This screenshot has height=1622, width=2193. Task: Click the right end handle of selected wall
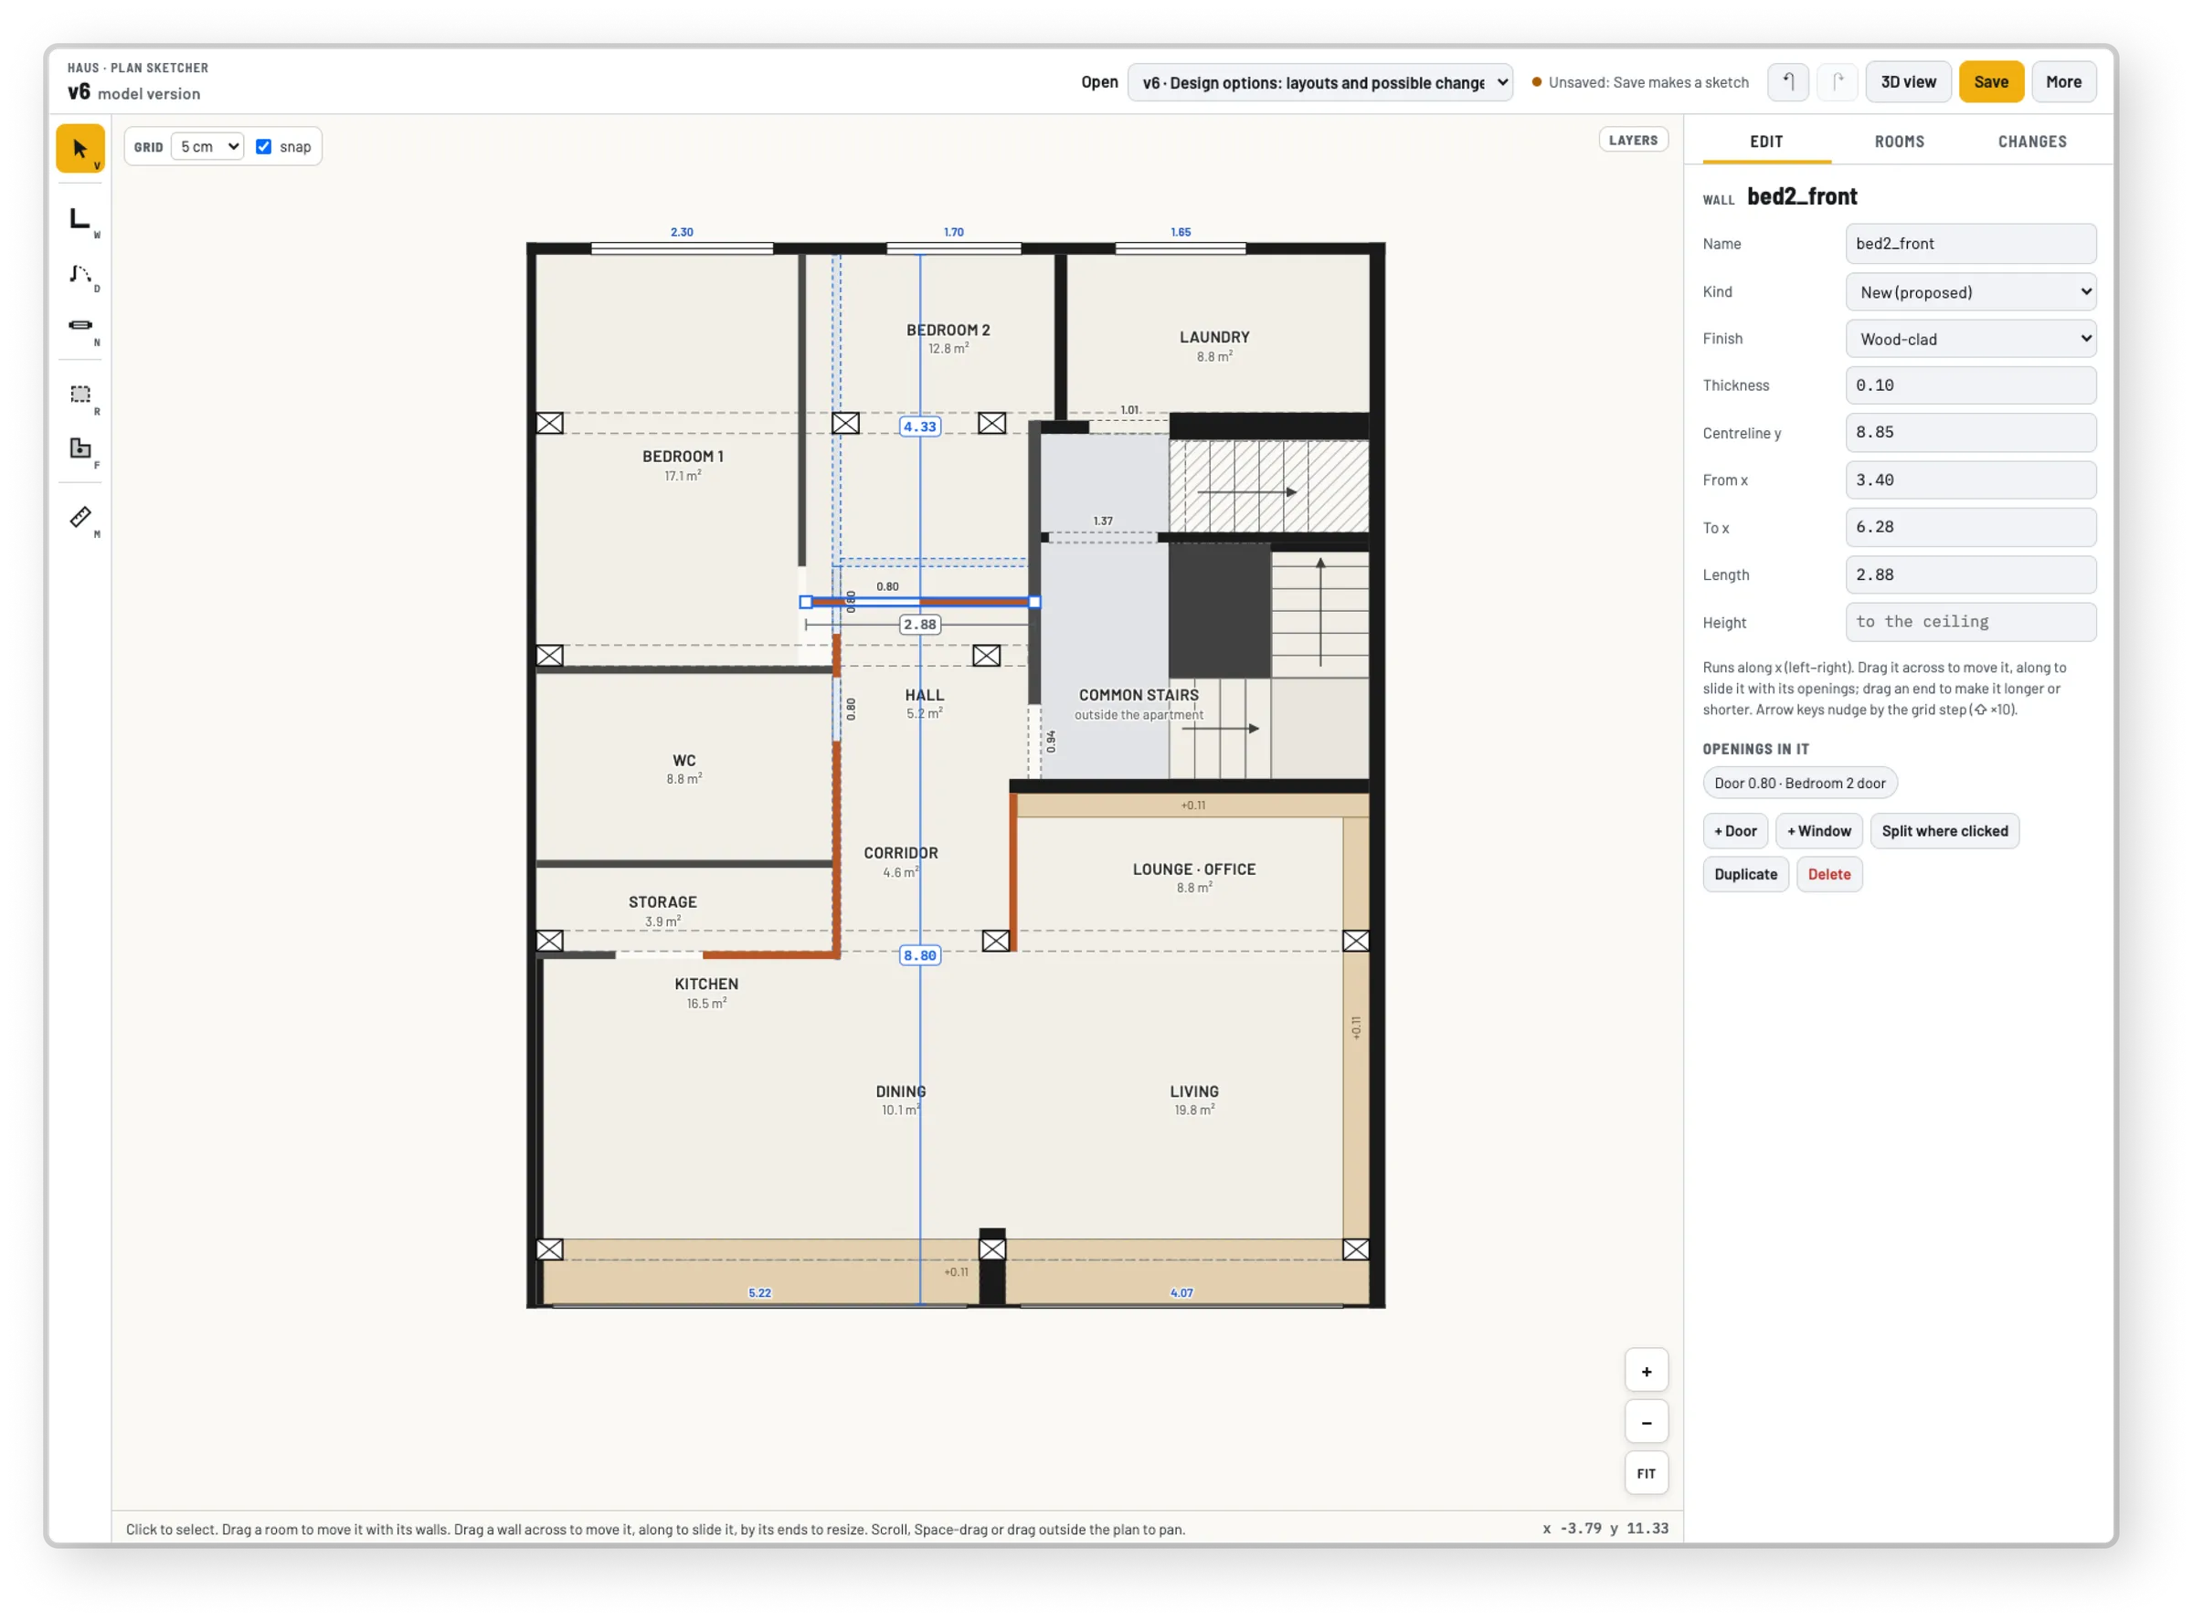(1034, 602)
